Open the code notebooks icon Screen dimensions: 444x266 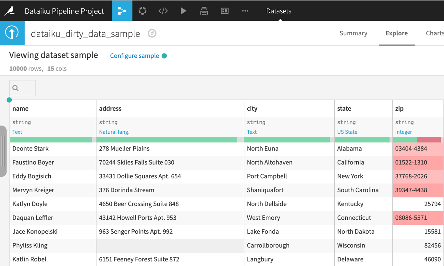(x=163, y=11)
